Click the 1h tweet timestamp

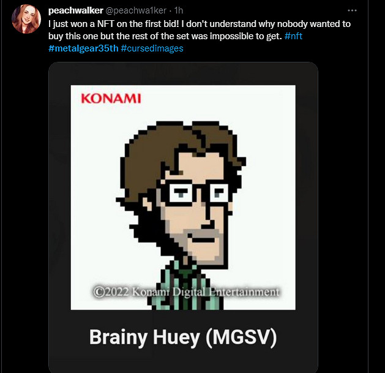179,10
